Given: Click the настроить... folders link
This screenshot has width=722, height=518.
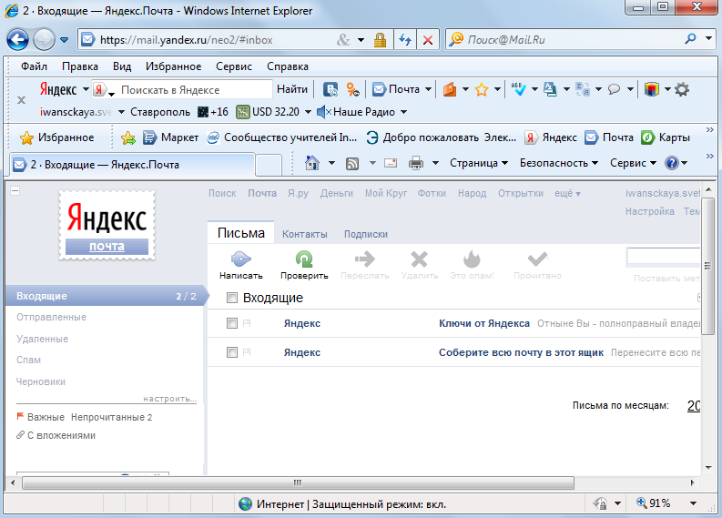Looking at the screenshot, I should coord(170,399).
